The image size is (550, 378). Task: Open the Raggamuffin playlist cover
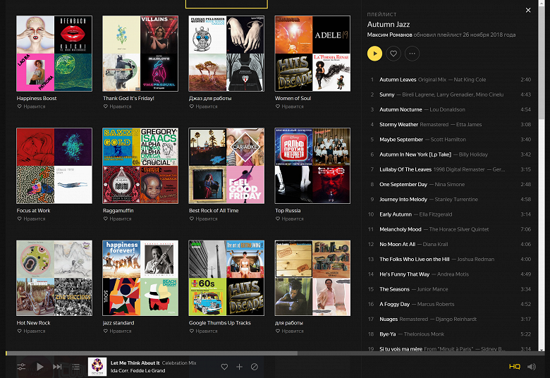click(x=140, y=166)
